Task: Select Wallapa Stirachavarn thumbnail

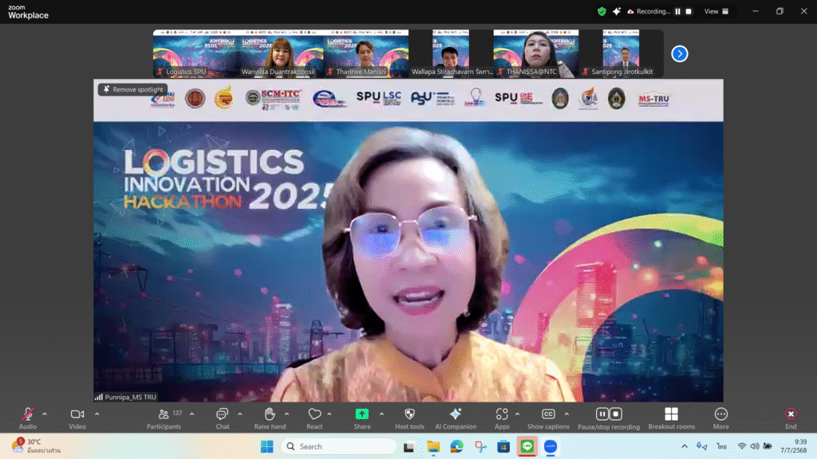Action: pyautogui.click(x=452, y=53)
